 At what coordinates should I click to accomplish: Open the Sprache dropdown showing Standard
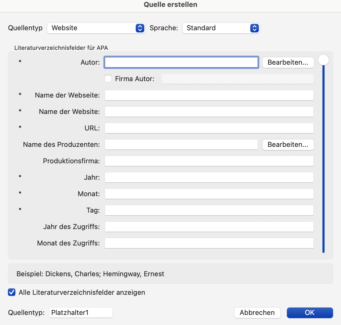[x=221, y=28]
